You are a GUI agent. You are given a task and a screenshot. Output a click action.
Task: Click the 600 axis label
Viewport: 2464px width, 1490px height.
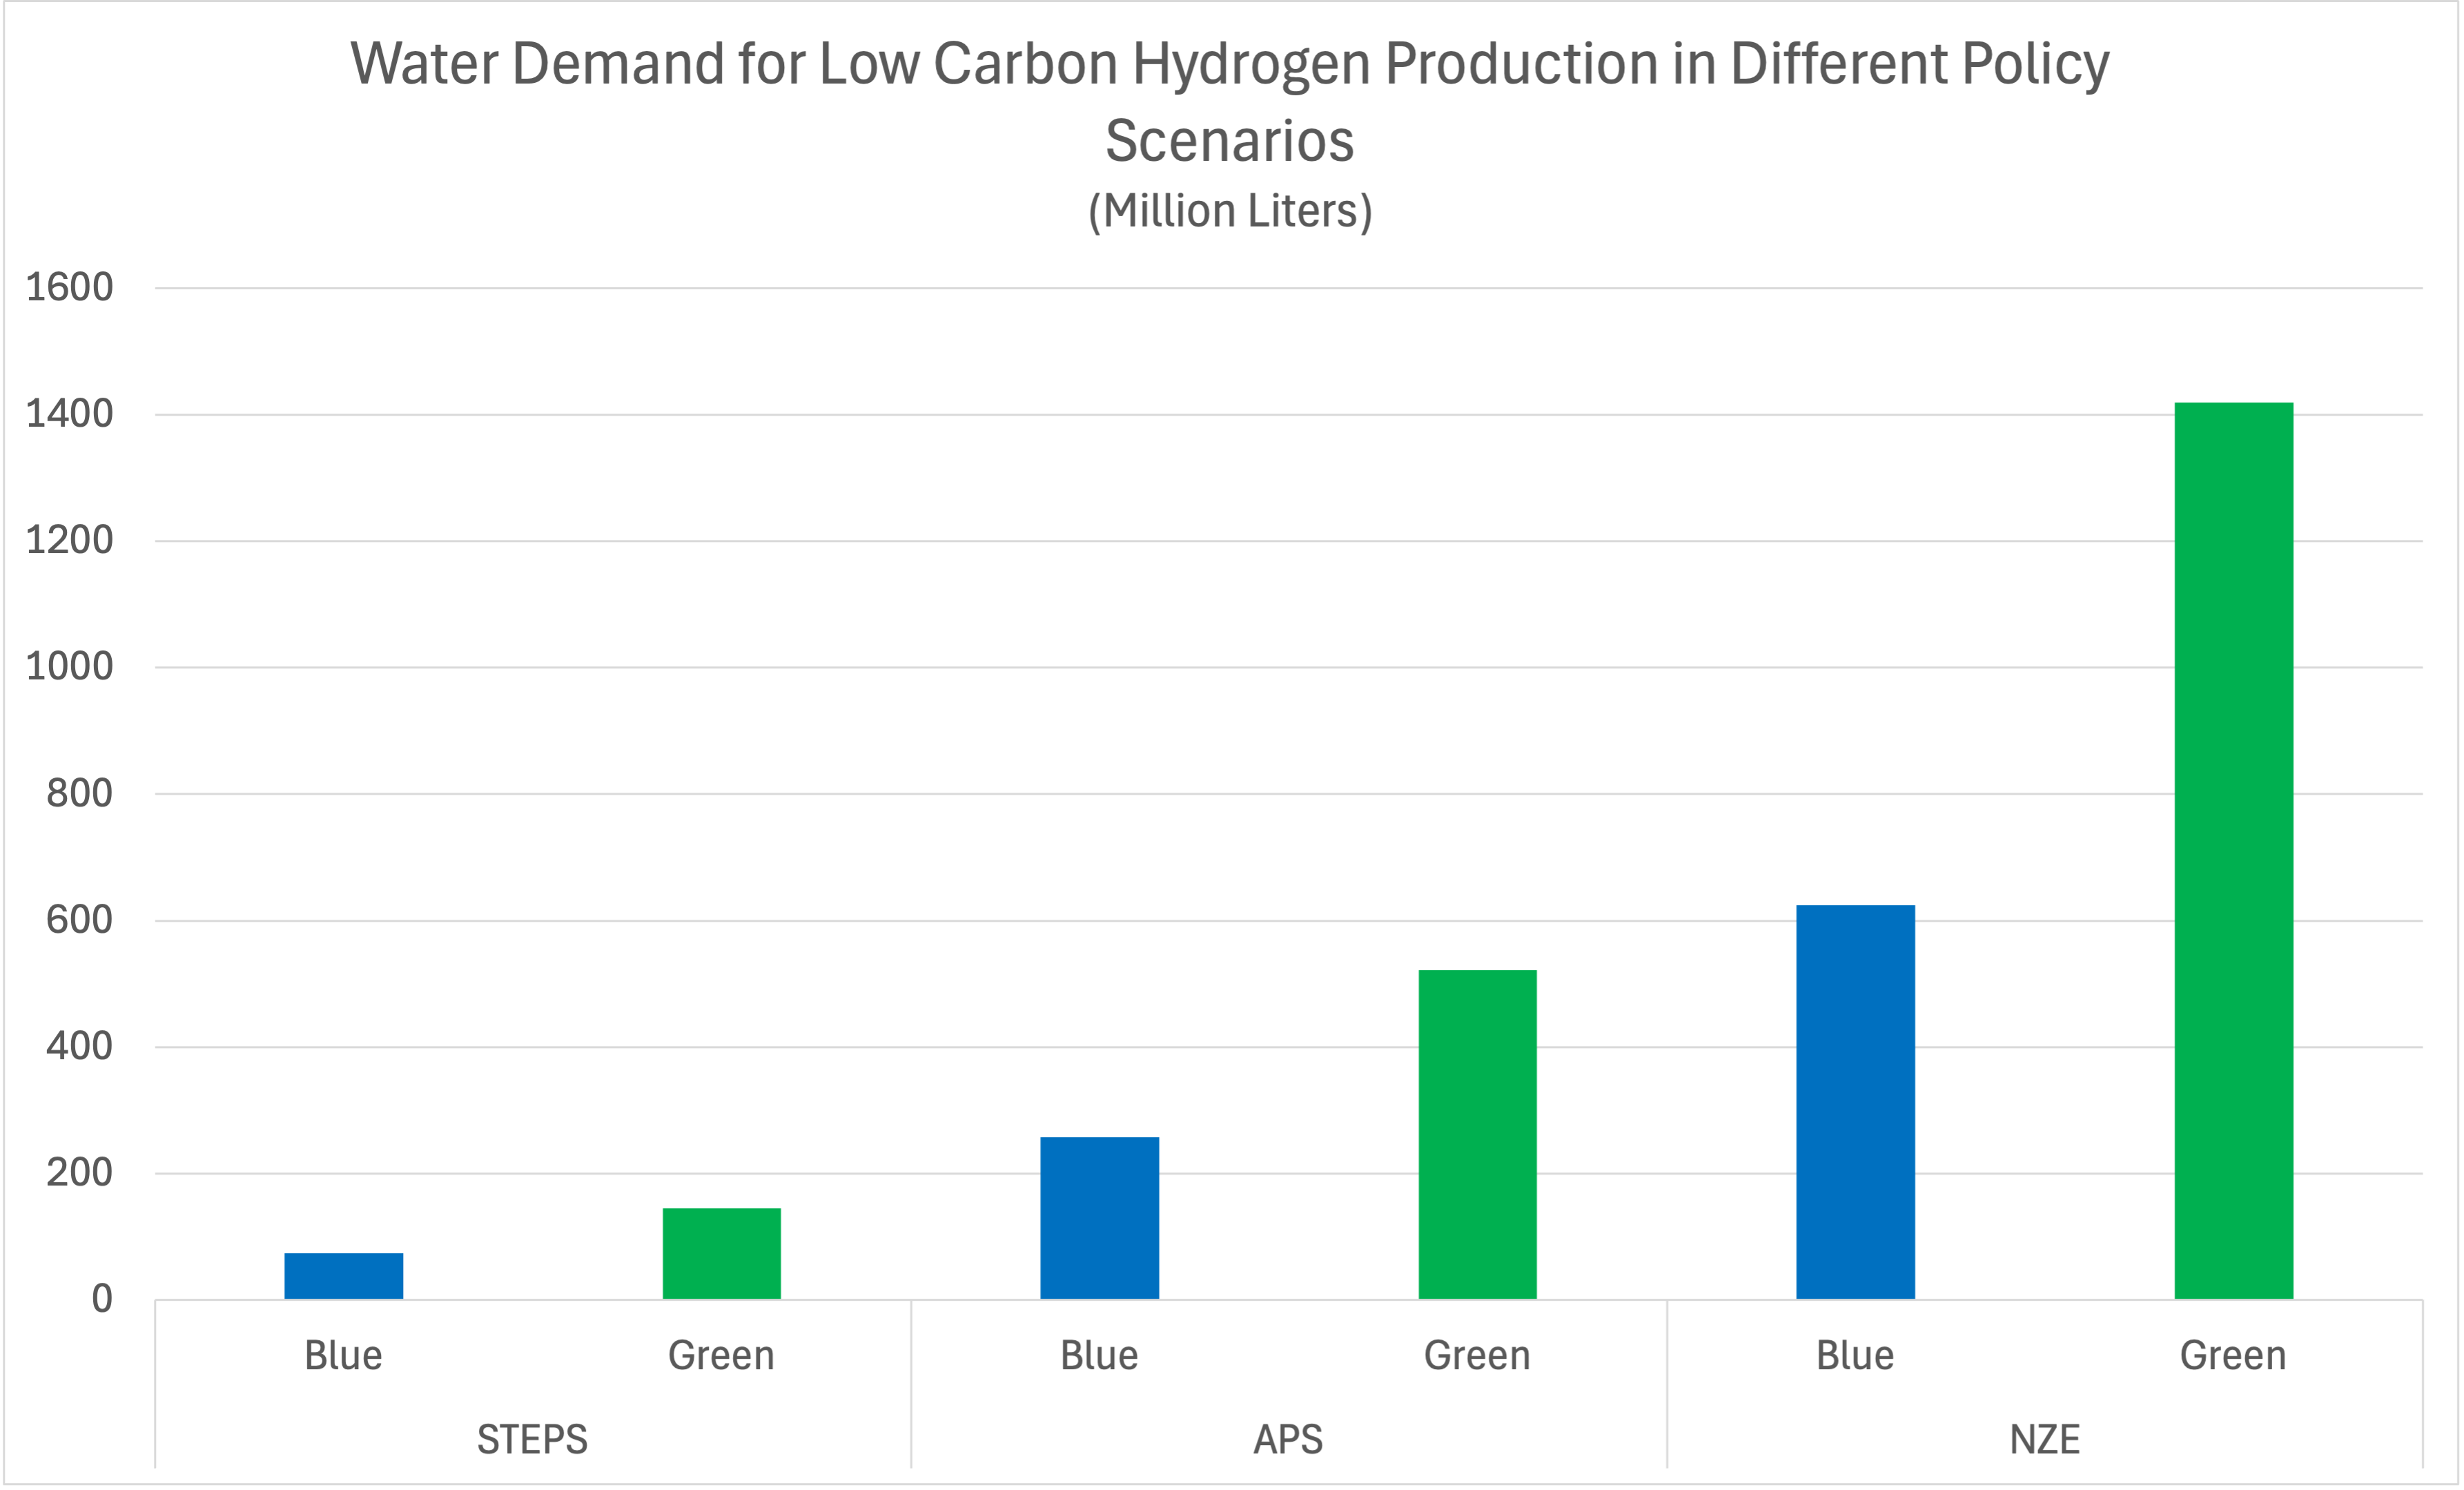79,920
